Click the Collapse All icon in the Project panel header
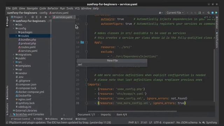The height and width of the screenshot is (126, 224). [x=41, y=17]
